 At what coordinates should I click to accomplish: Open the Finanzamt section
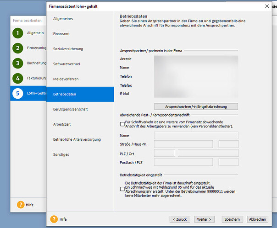pyautogui.click(x=80, y=34)
